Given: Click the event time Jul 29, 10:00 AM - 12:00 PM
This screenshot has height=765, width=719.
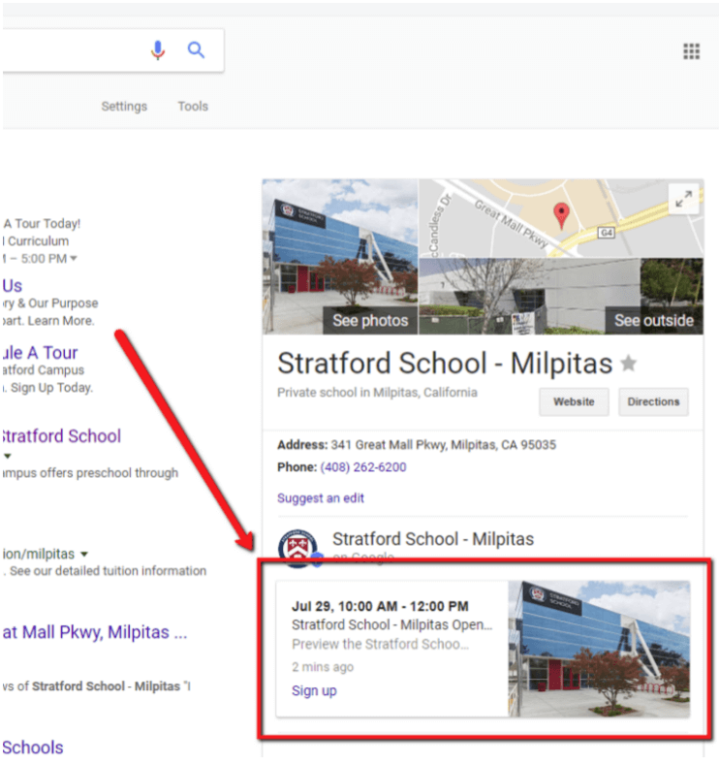Looking at the screenshot, I should (380, 606).
